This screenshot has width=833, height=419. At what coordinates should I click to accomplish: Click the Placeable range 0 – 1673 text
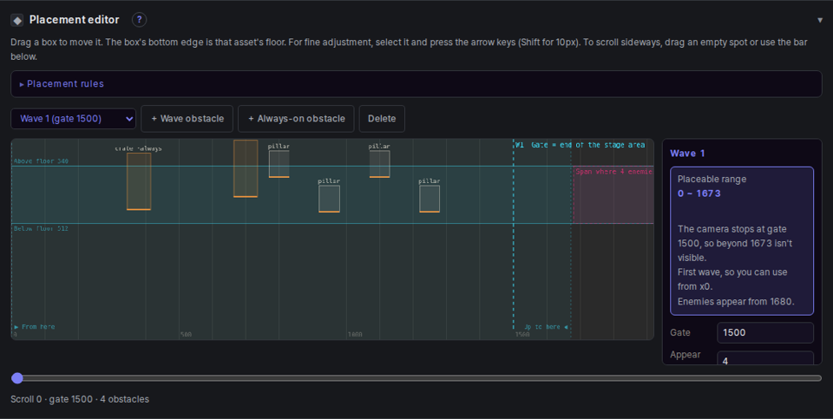(x=699, y=193)
